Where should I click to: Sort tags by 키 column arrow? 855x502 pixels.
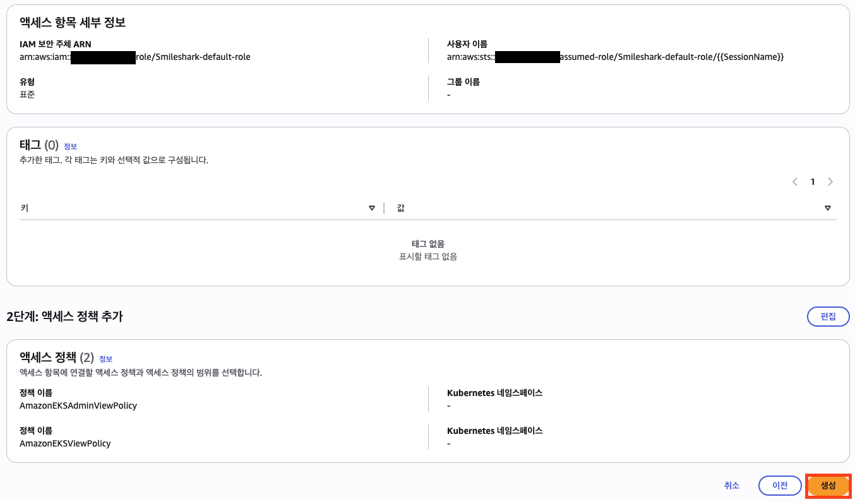(x=372, y=208)
